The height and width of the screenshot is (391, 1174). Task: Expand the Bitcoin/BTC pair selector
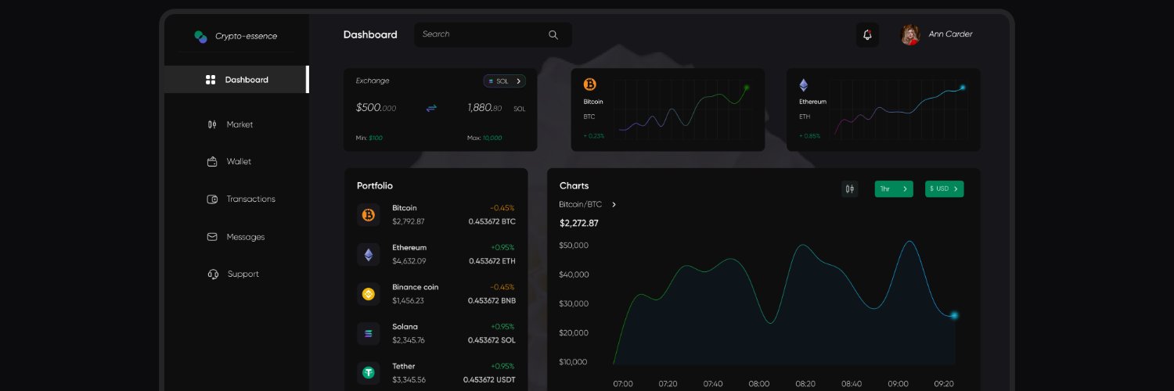point(588,205)
